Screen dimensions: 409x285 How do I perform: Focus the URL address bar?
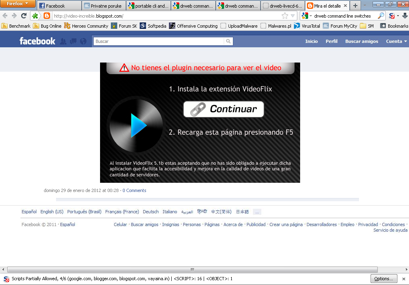click(166, 16)
